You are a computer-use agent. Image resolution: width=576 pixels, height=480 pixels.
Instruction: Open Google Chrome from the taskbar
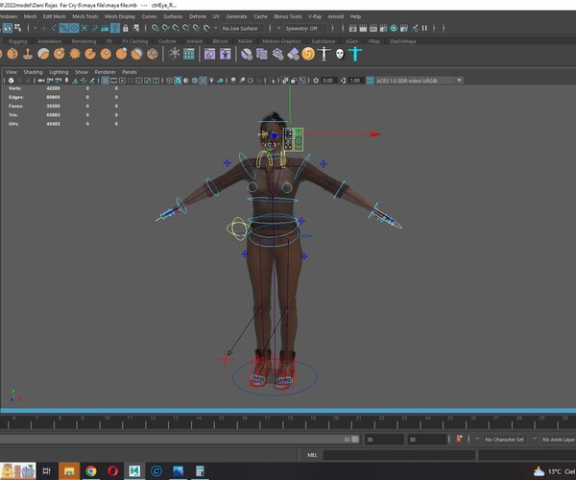(x=91, y=470)
